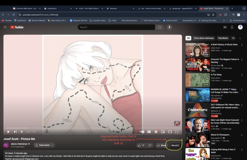
Task: Play the video
Action: click(8, 132)
